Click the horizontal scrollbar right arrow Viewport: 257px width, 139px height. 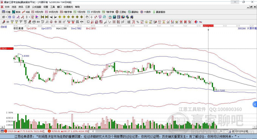click(x=221, y=131)
